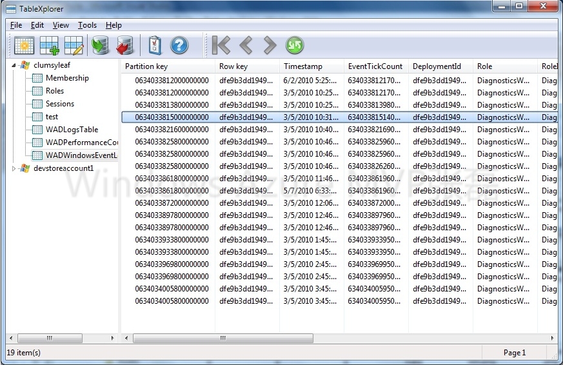Select the test table label
The height and width of the screenshot is (365, 563).
(x=52, y=117)
